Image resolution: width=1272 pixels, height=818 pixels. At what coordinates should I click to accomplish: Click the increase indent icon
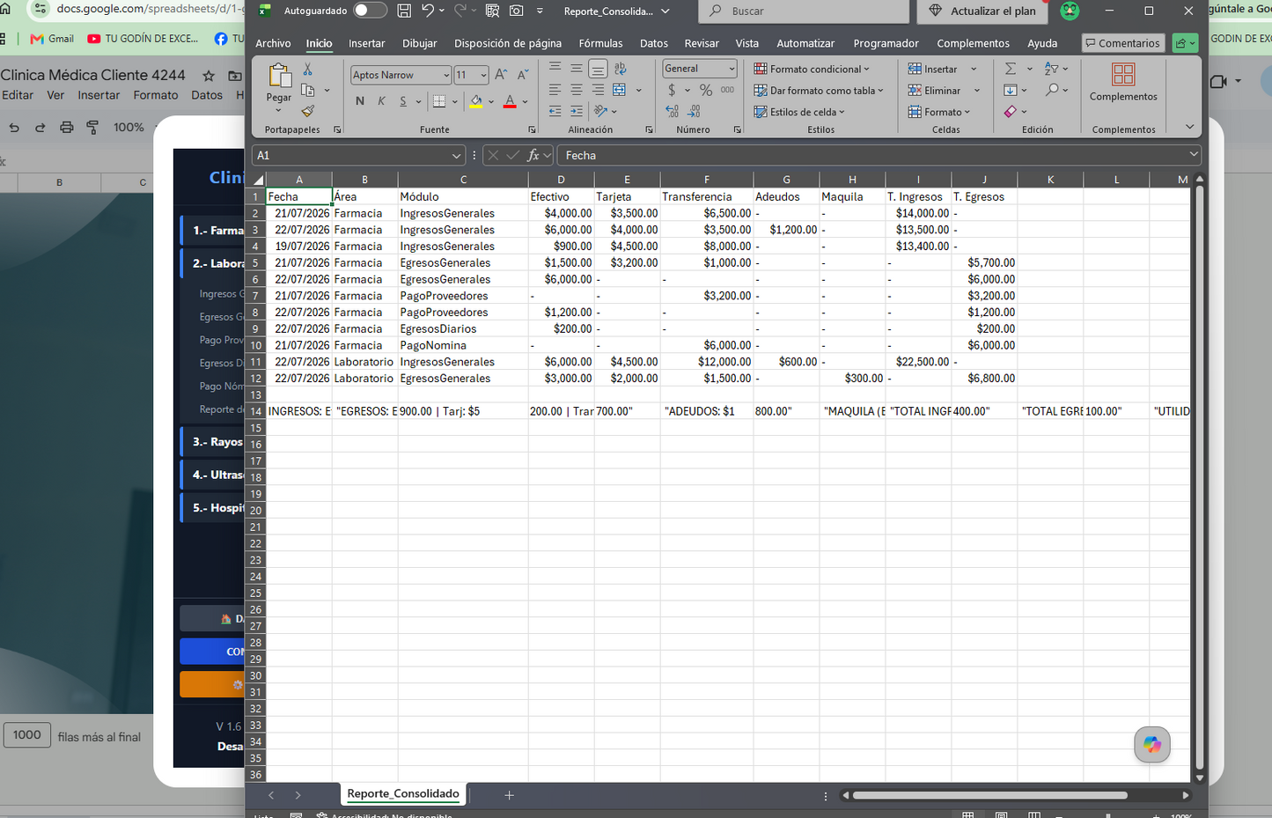[576, 111]
